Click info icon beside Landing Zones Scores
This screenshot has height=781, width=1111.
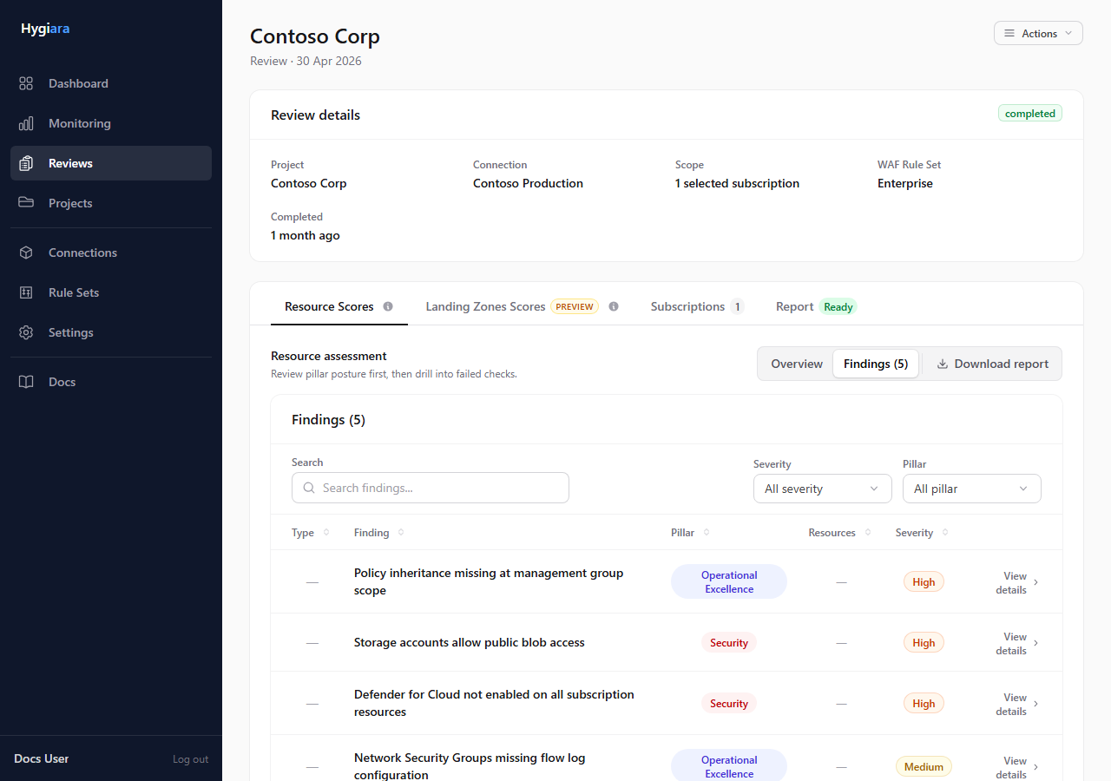[614, 306]
